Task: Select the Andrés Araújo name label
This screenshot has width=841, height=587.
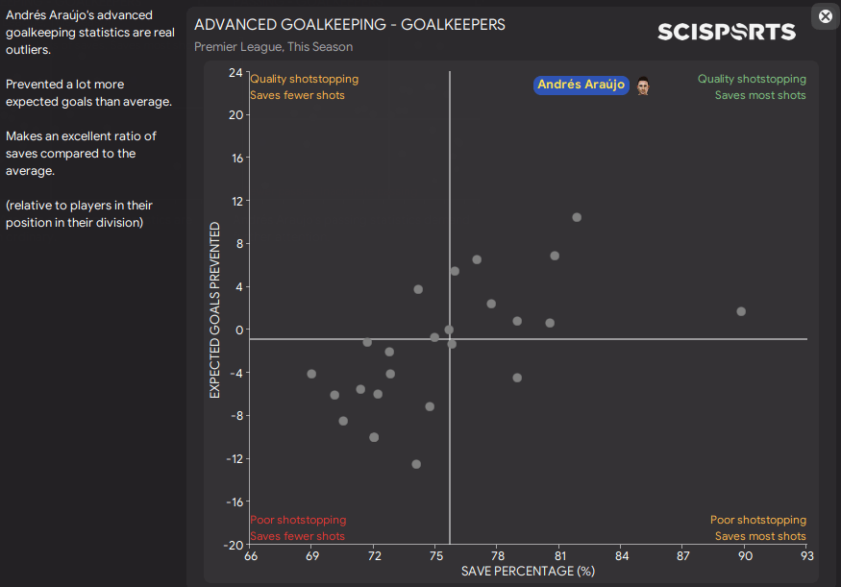Action: (581, 86)
